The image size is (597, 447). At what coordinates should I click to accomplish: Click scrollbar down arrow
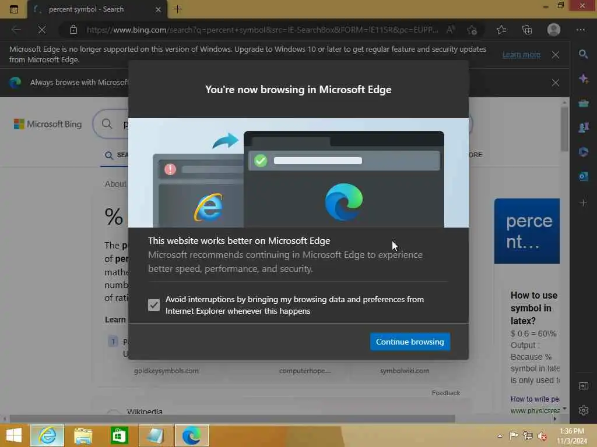(x=564, y=409)
